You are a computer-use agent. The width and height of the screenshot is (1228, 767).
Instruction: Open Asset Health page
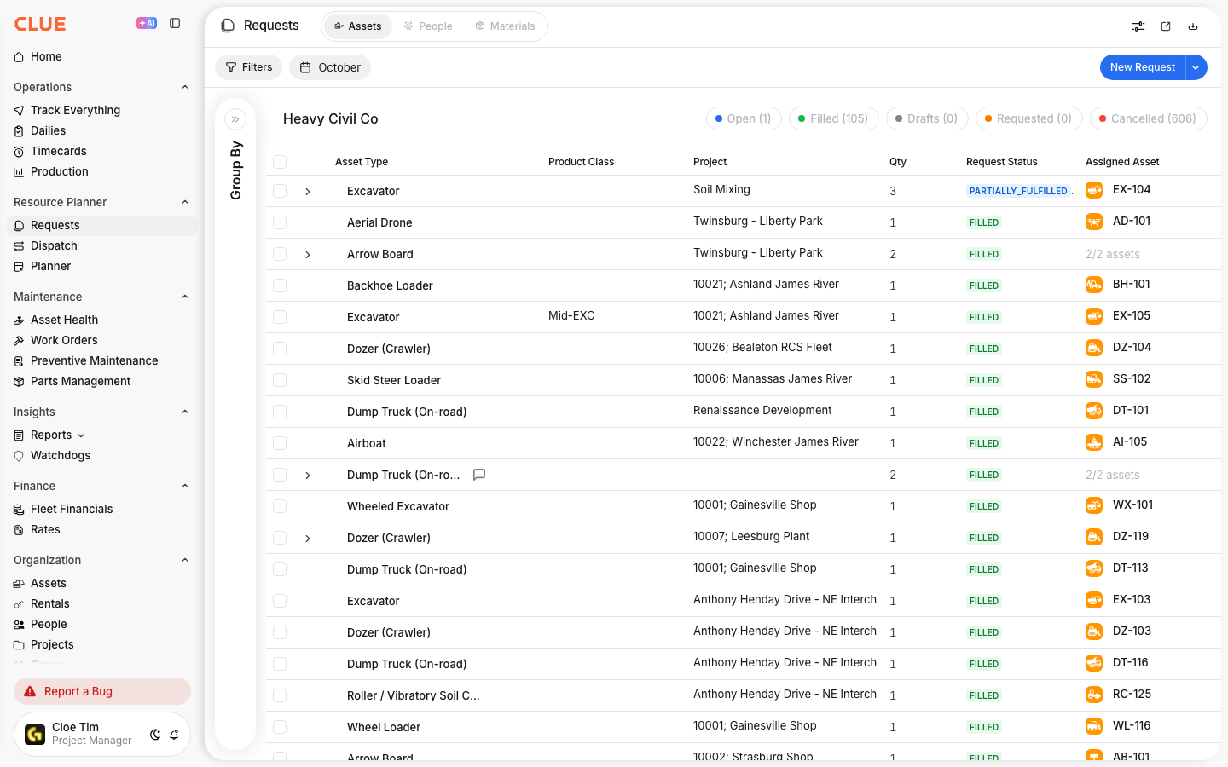click(64, 320)
